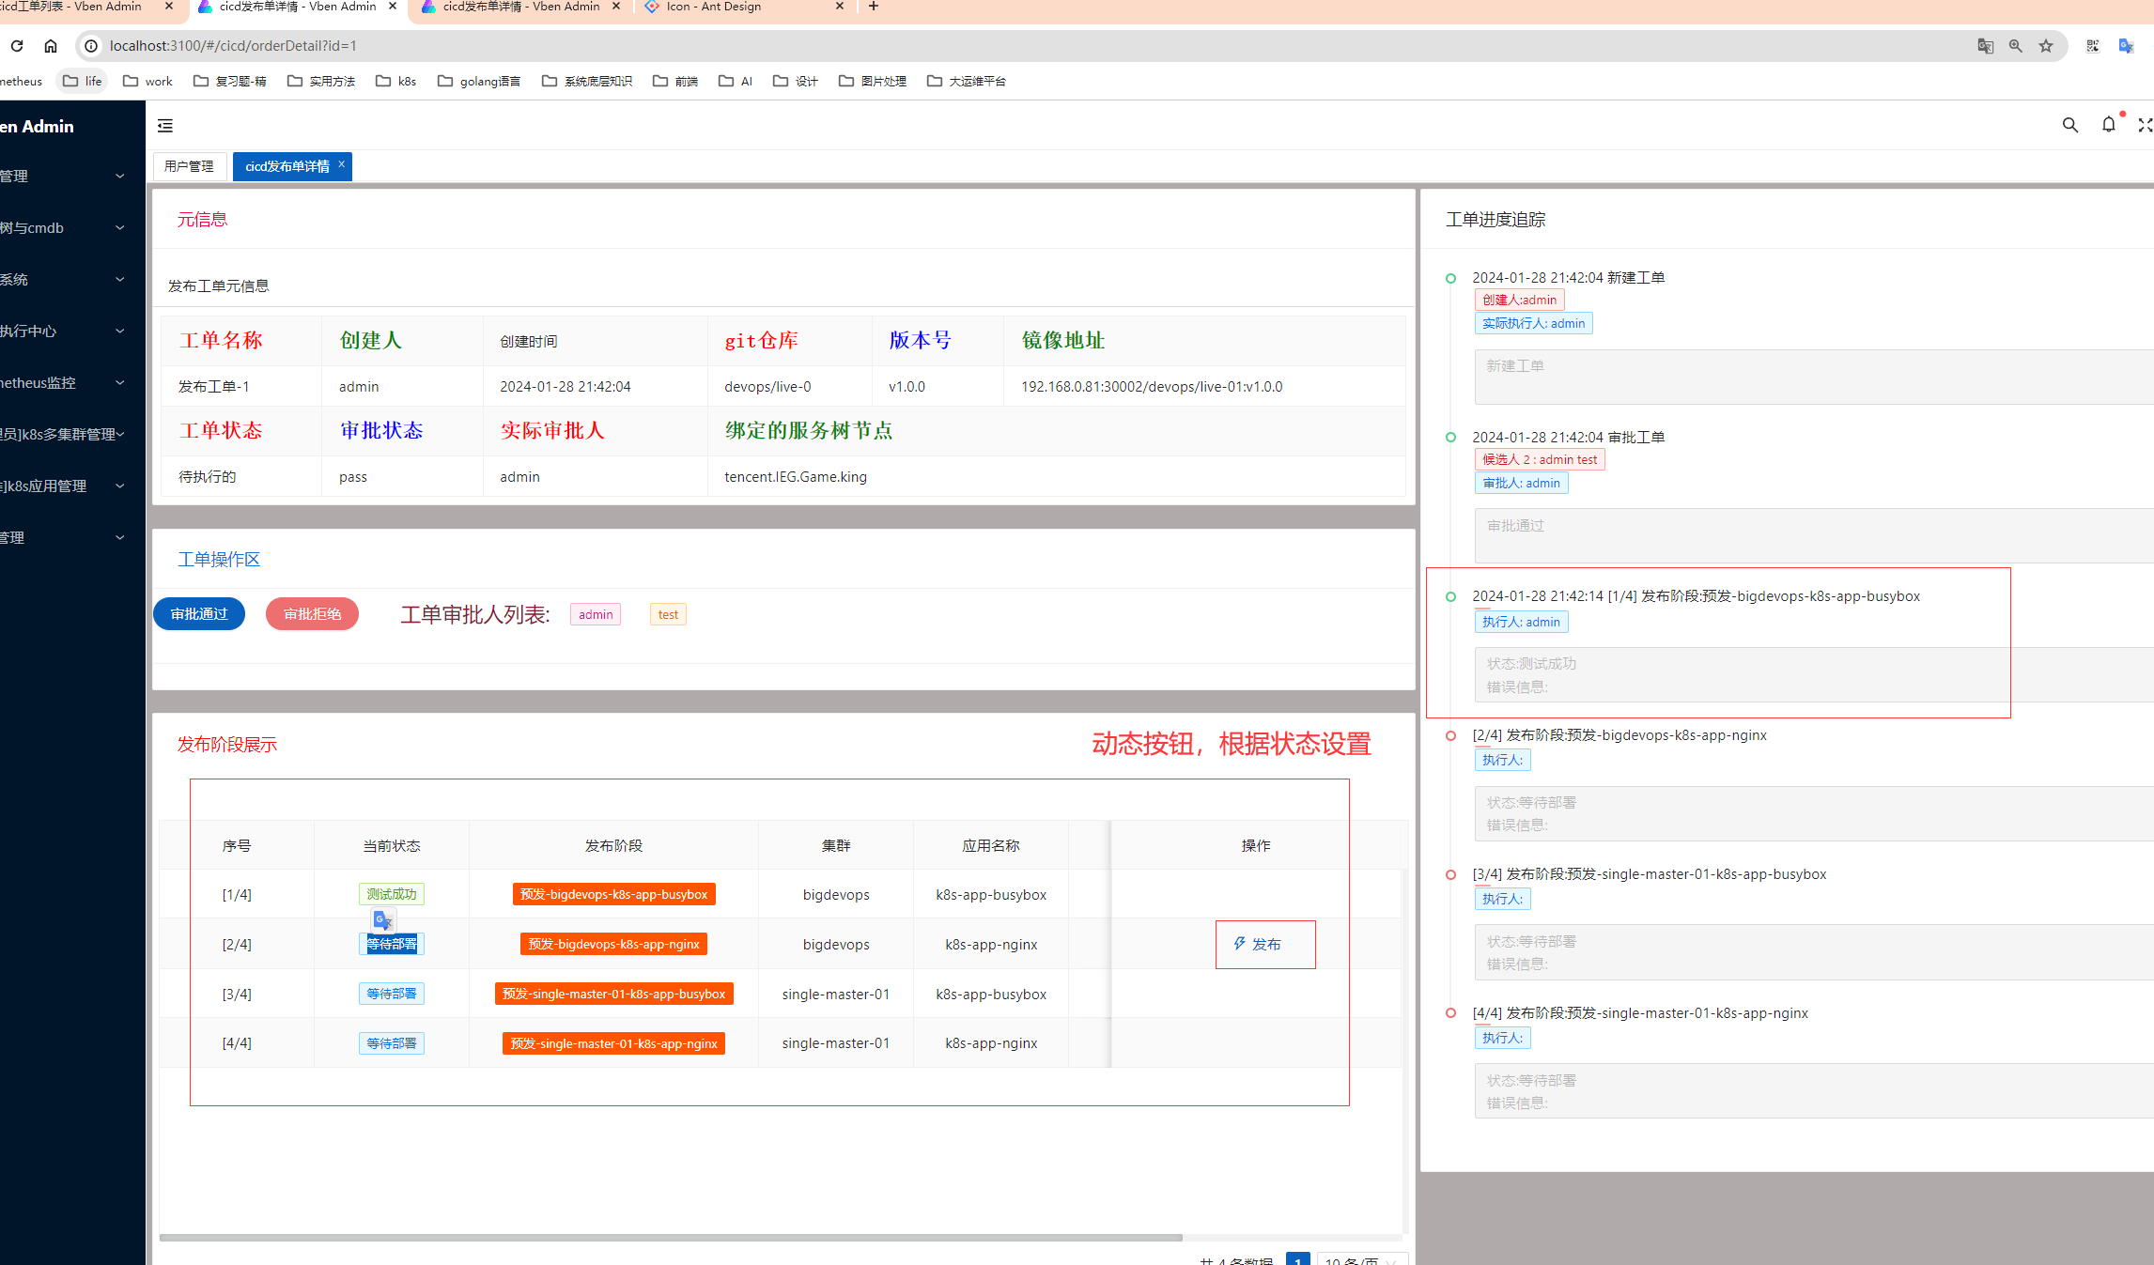Open the notifications bell icon
The image size is (2154, 1265).
[2108, 125]
